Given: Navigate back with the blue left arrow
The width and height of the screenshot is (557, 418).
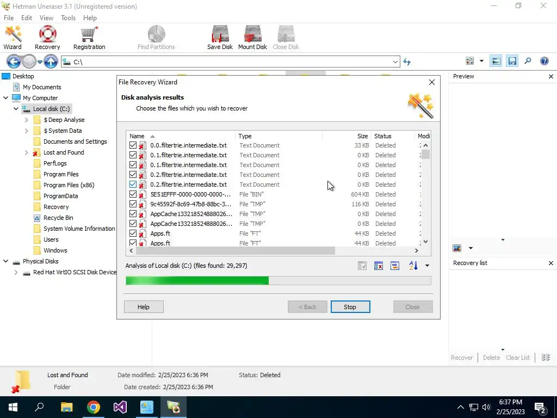Looking at the screenshot, I should pos(14,62).
